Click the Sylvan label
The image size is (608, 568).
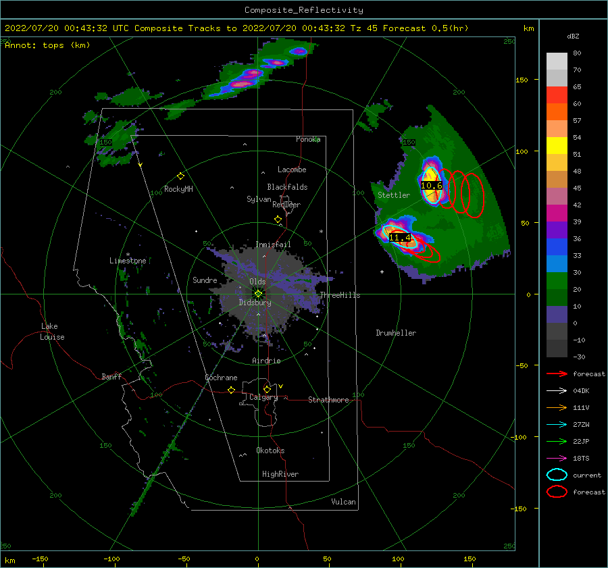tap(259, 199)
